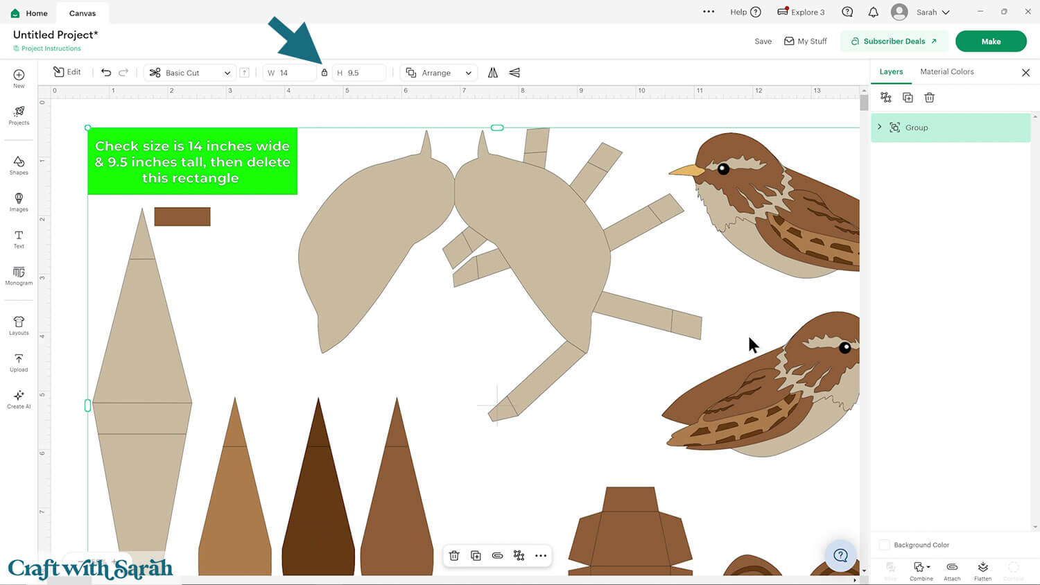Switch to the Home tab
The height and width of the screenshot is (585, 1040).
pyautogui.click(x=29, y=13)
